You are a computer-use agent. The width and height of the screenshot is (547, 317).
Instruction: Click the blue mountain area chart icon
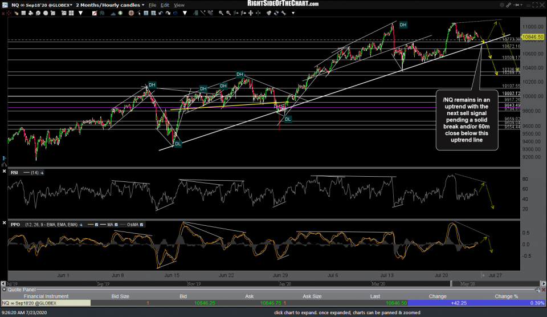[113, 13]
